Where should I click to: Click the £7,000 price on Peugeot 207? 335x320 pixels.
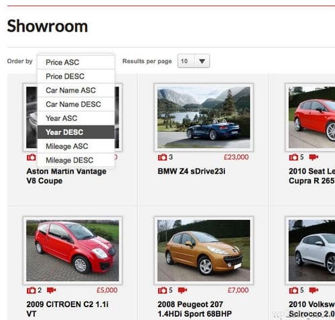(x=238, y=290)
